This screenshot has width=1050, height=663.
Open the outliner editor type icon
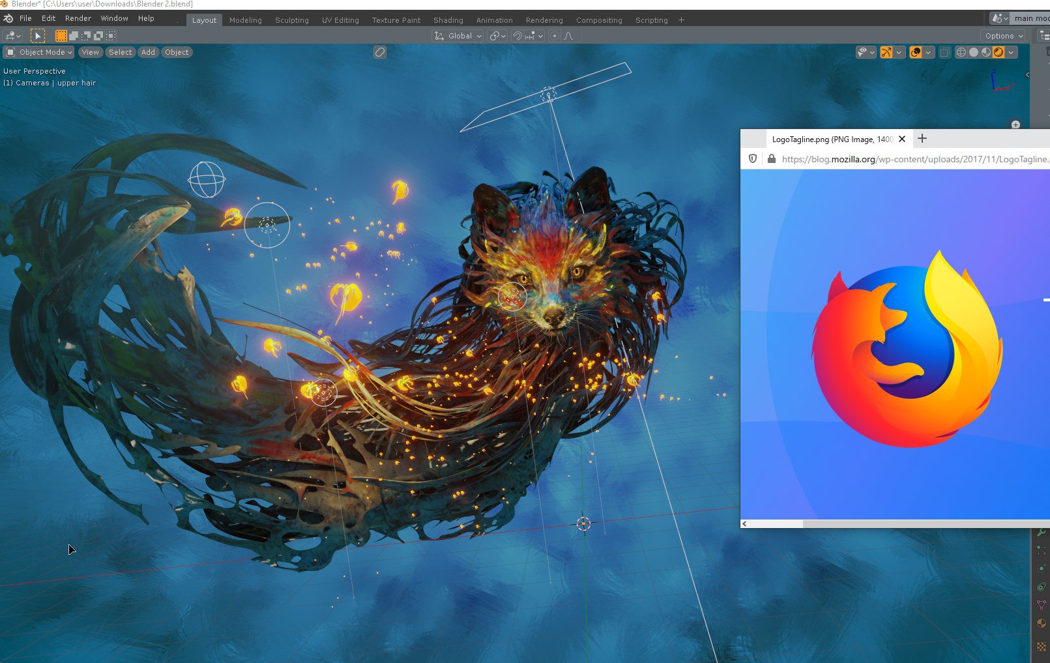coord(1044,36)
